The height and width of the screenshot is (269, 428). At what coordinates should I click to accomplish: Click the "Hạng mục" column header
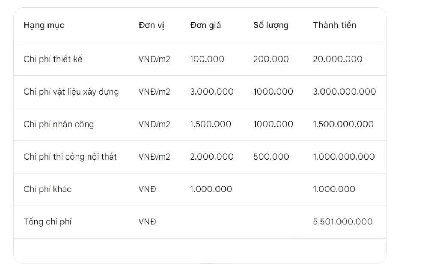(44, 25)
